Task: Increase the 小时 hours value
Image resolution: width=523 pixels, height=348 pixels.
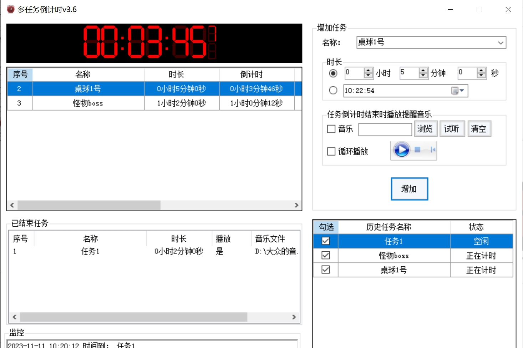Action: (x=369, y=70)
